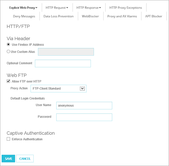Click the Via Header heading

pyautogui.click(x=18, y=38)
